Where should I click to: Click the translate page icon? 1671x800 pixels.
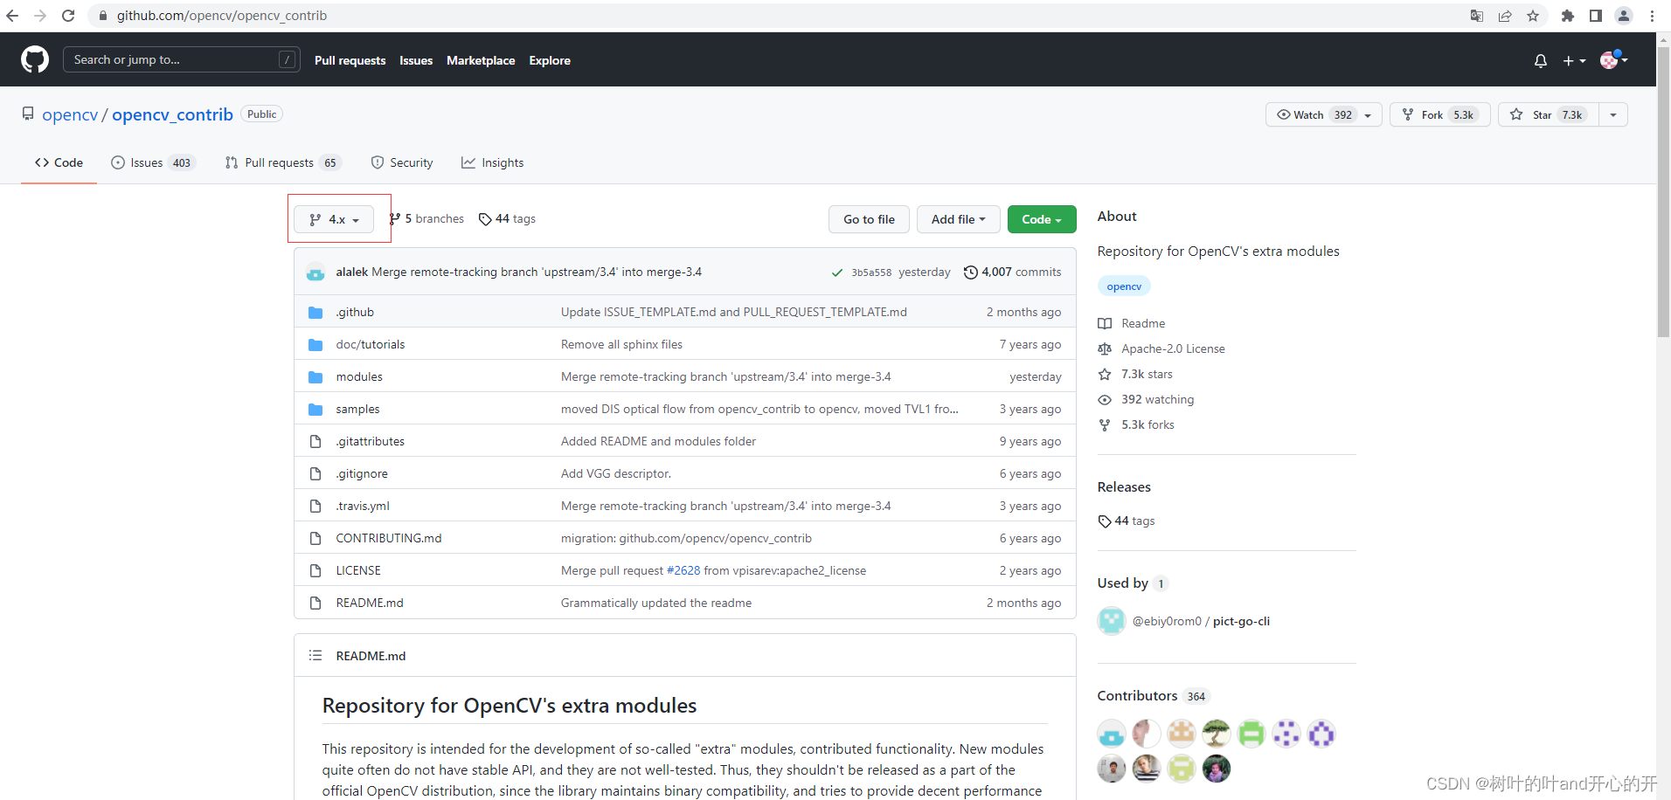click(1477, 16)
